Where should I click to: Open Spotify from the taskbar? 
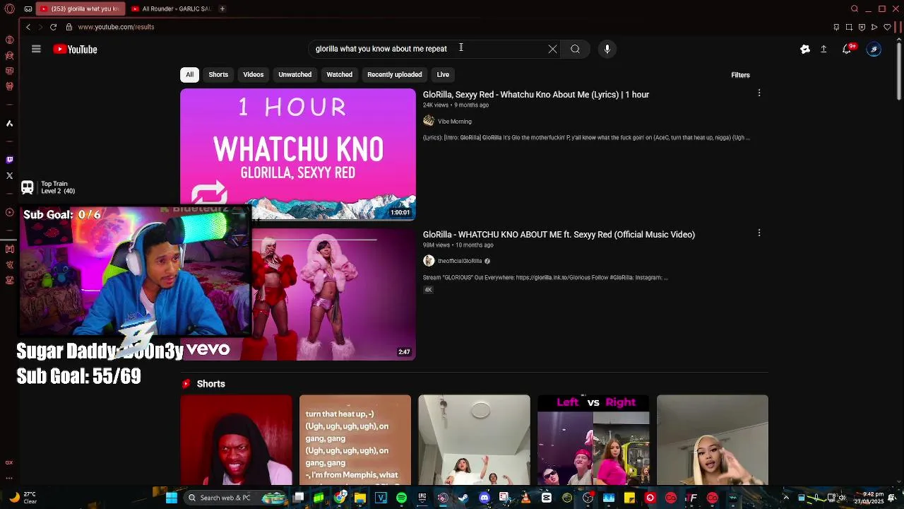pos(401,498)
